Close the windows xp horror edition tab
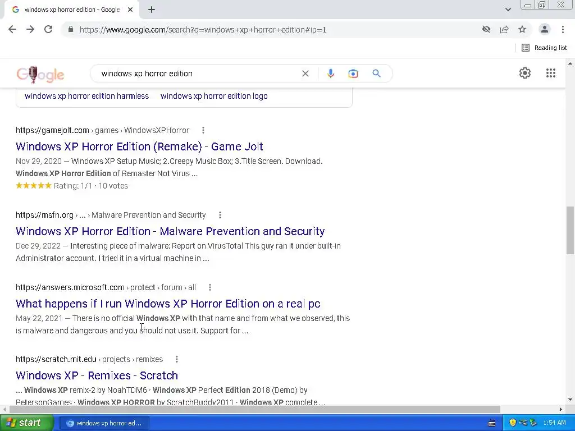This screenshot has height=431, width=575. click(x=130, y=10)
